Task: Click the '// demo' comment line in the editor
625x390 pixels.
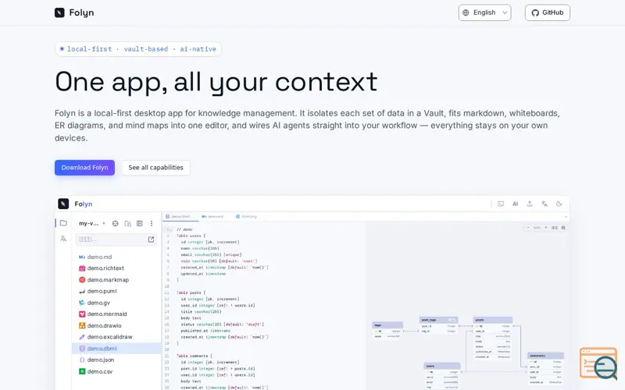Action: coord(184,229)
